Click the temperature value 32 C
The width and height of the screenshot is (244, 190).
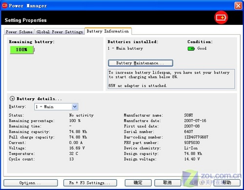click(74, 153)
